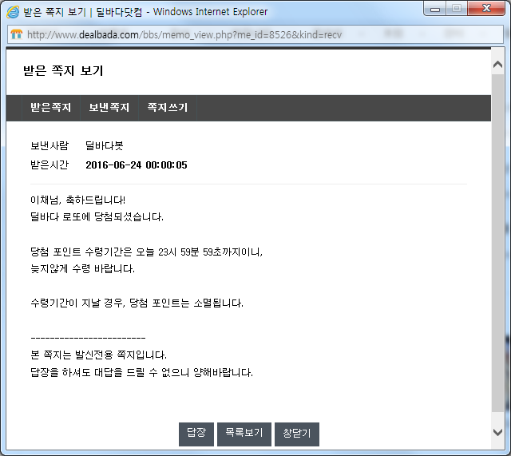The image size is (511, 456).
Task: Click the window title bar text
Action: click(x=148, y=12)
